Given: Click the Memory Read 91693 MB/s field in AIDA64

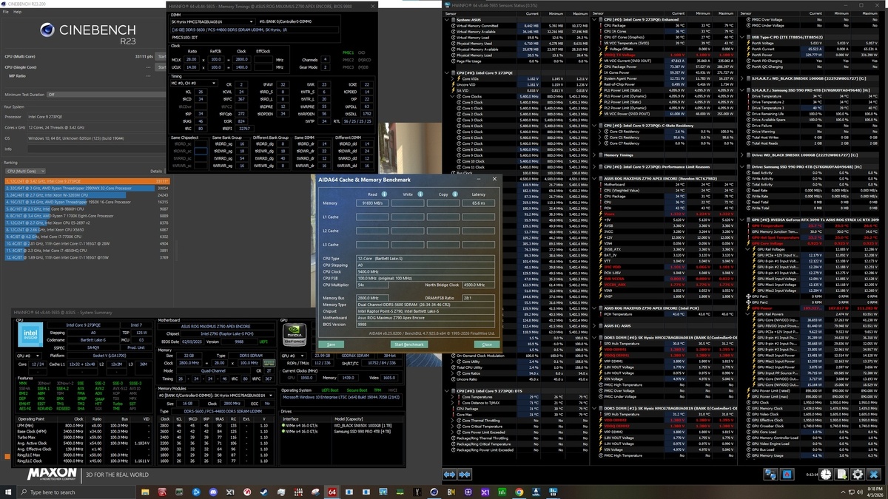Looking at the screenshot, I should (x=372, y=203).
